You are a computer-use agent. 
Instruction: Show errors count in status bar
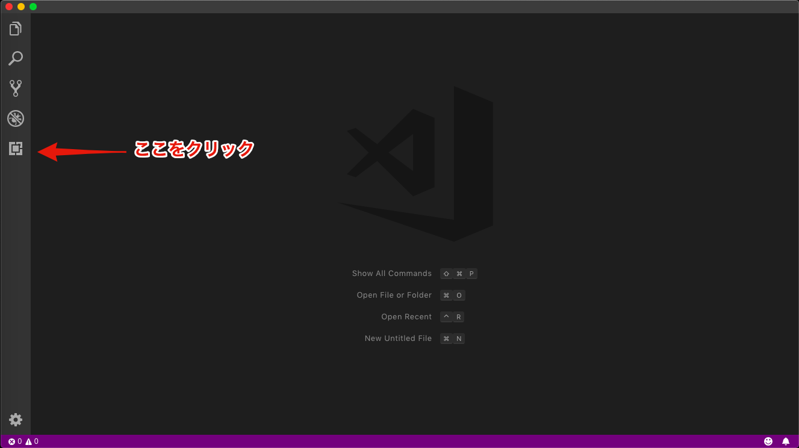(15, 441)
